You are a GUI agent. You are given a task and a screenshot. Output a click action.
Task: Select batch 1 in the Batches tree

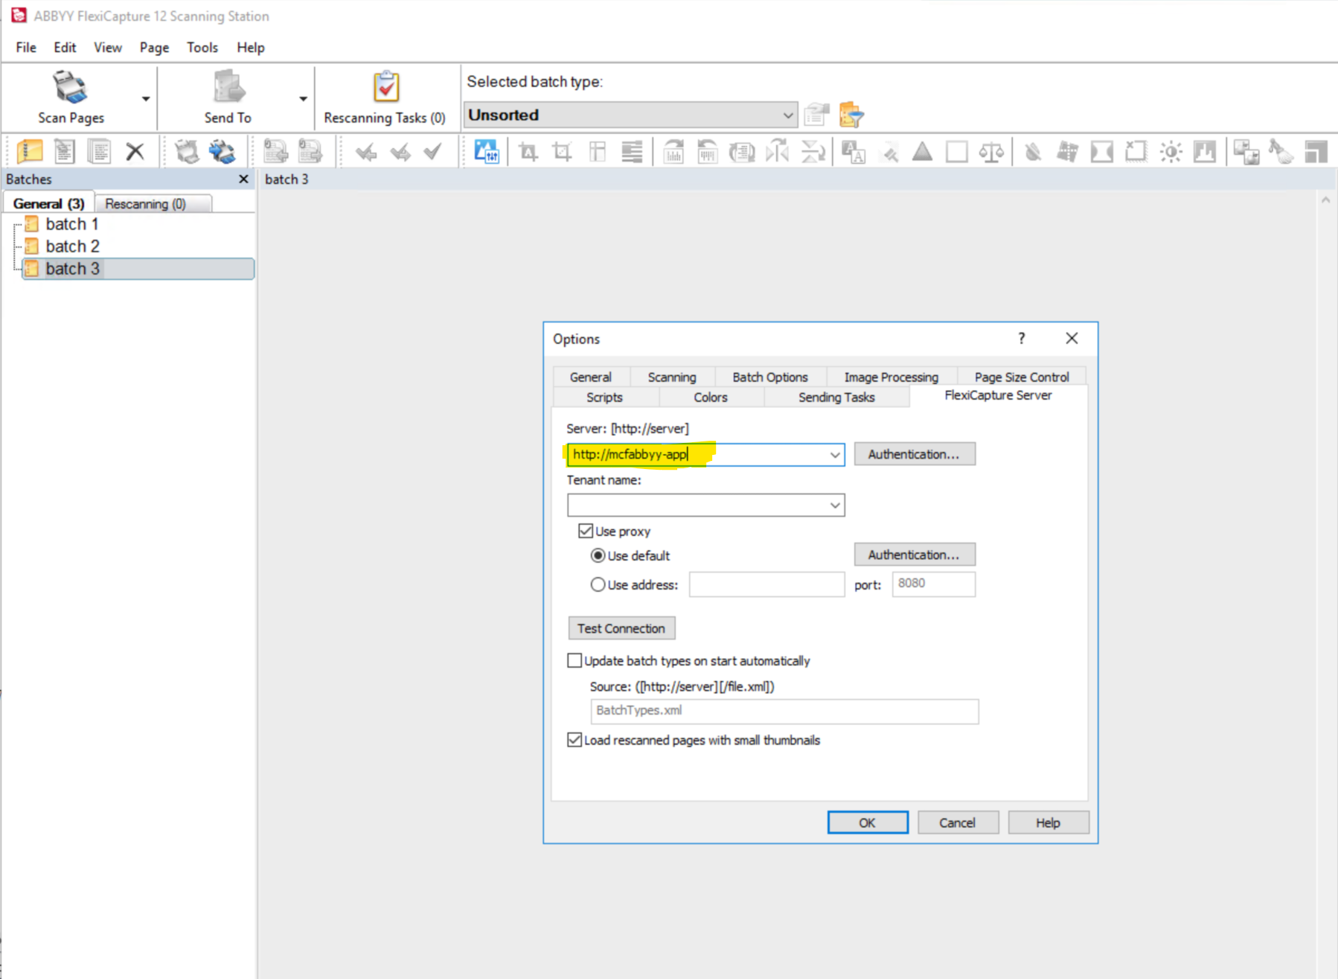[72, 224]
